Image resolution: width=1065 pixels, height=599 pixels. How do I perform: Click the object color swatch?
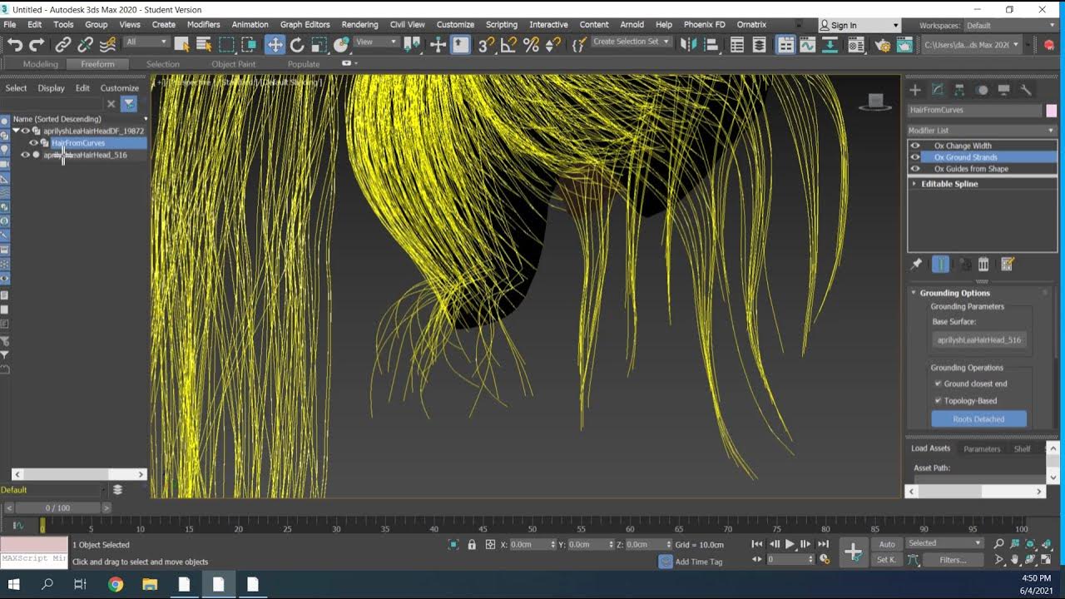1051,110
